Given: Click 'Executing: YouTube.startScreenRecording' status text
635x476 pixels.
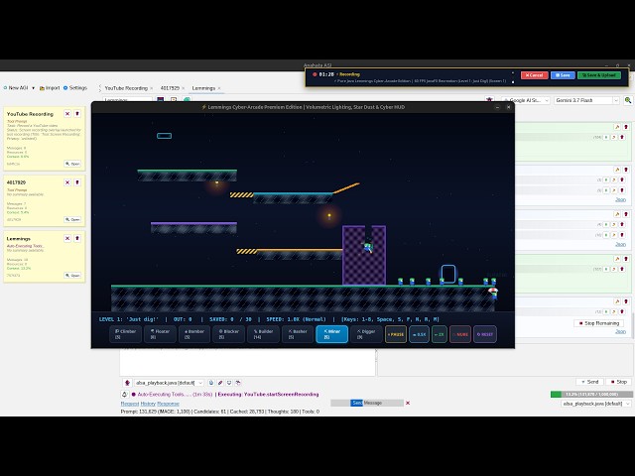Looking at the screenshot, I should tap(268, 395).
